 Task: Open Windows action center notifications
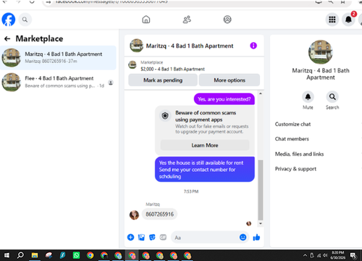[353, 255]
